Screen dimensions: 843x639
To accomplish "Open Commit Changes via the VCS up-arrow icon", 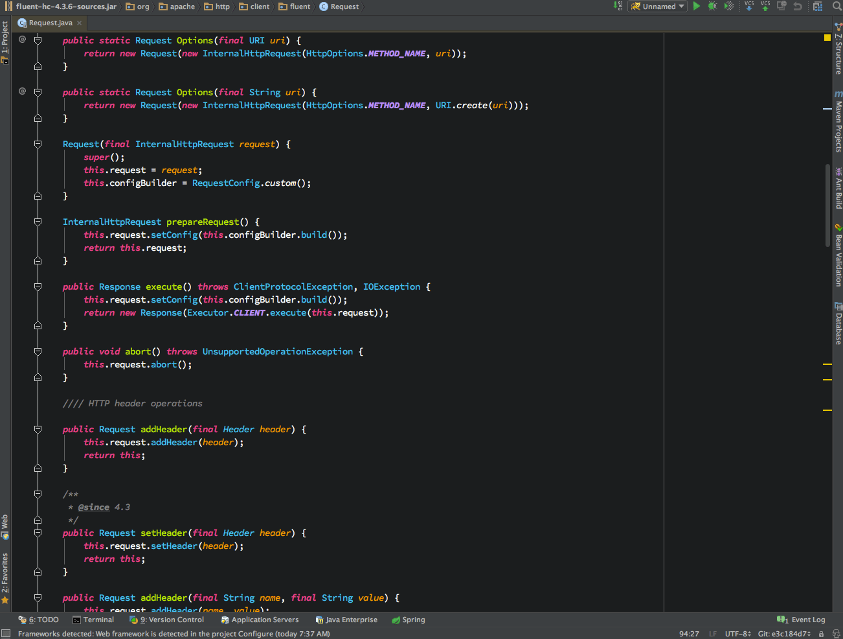I will (764, 6).
